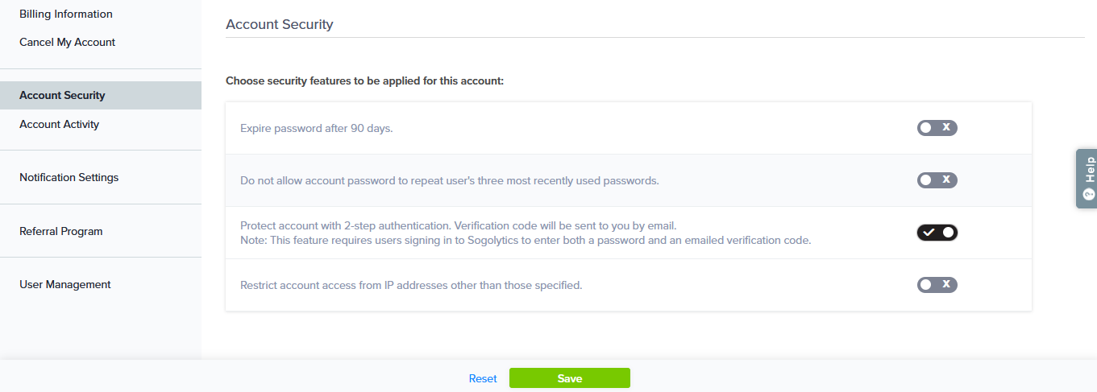Click the Reset link
The height and width of the screenshot is (392, 1097).
483,378
